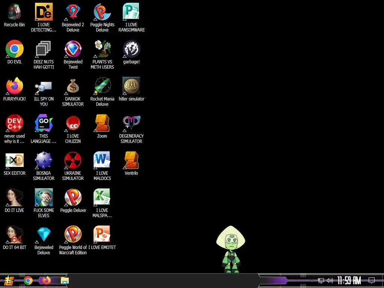Viewport: 384px width, 288px height.
Task: Open the Start menu button on taskbar
Action: coord(9,280)
